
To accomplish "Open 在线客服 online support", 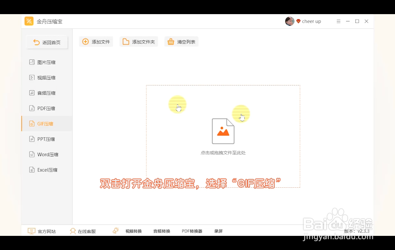I will [x=83, y=231].
